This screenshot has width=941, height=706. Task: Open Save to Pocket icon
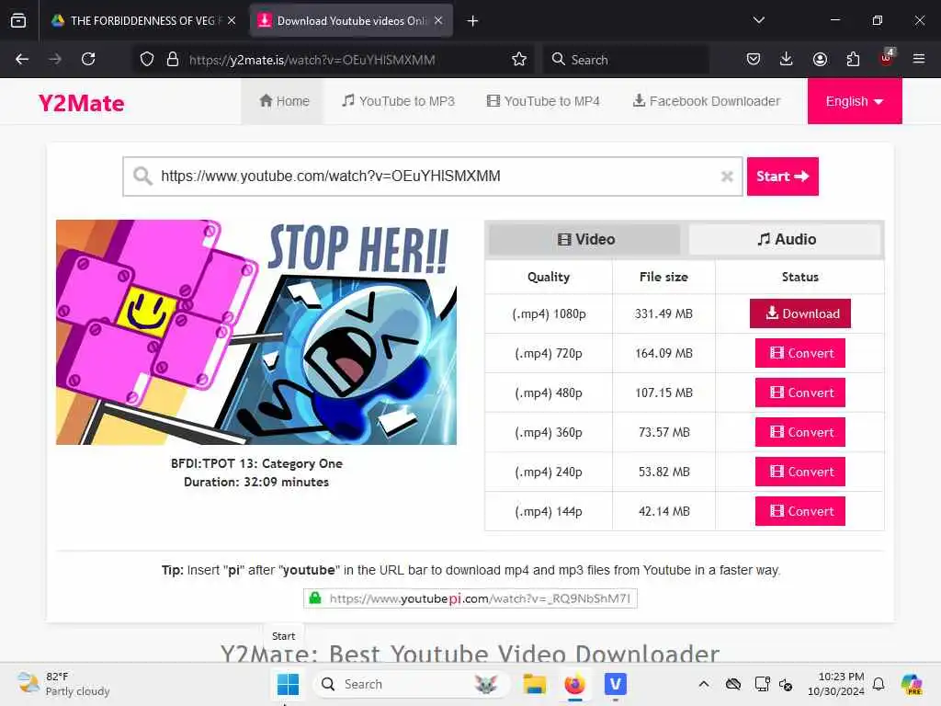754,59
